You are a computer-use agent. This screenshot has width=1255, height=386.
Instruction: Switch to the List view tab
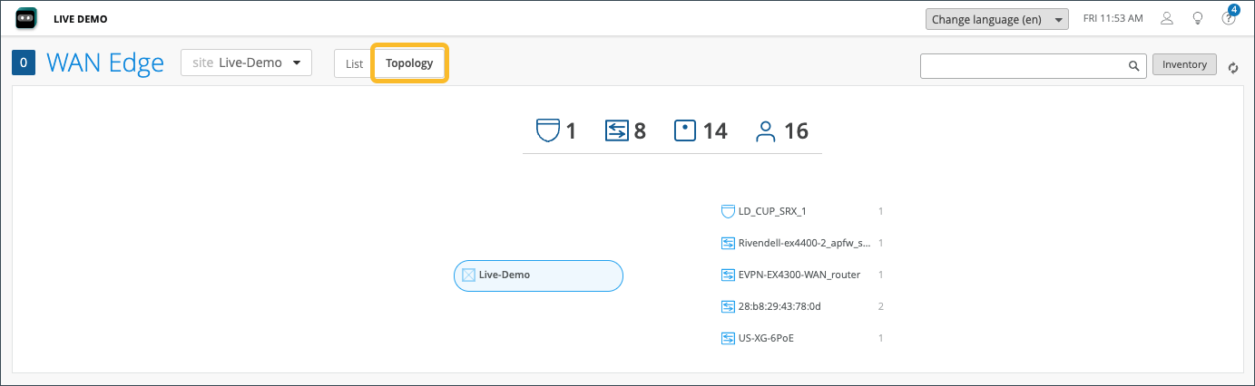(354, 64)
